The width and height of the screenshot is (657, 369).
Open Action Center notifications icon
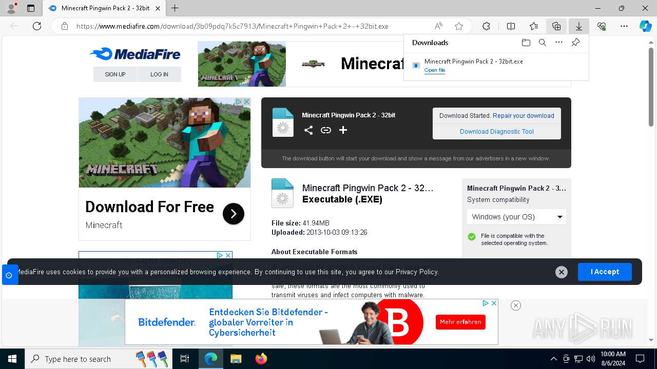coord(640,359)
